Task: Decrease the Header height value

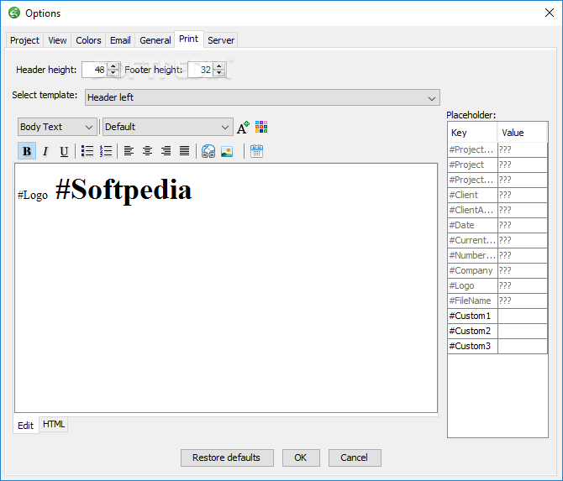Action: 113,73
